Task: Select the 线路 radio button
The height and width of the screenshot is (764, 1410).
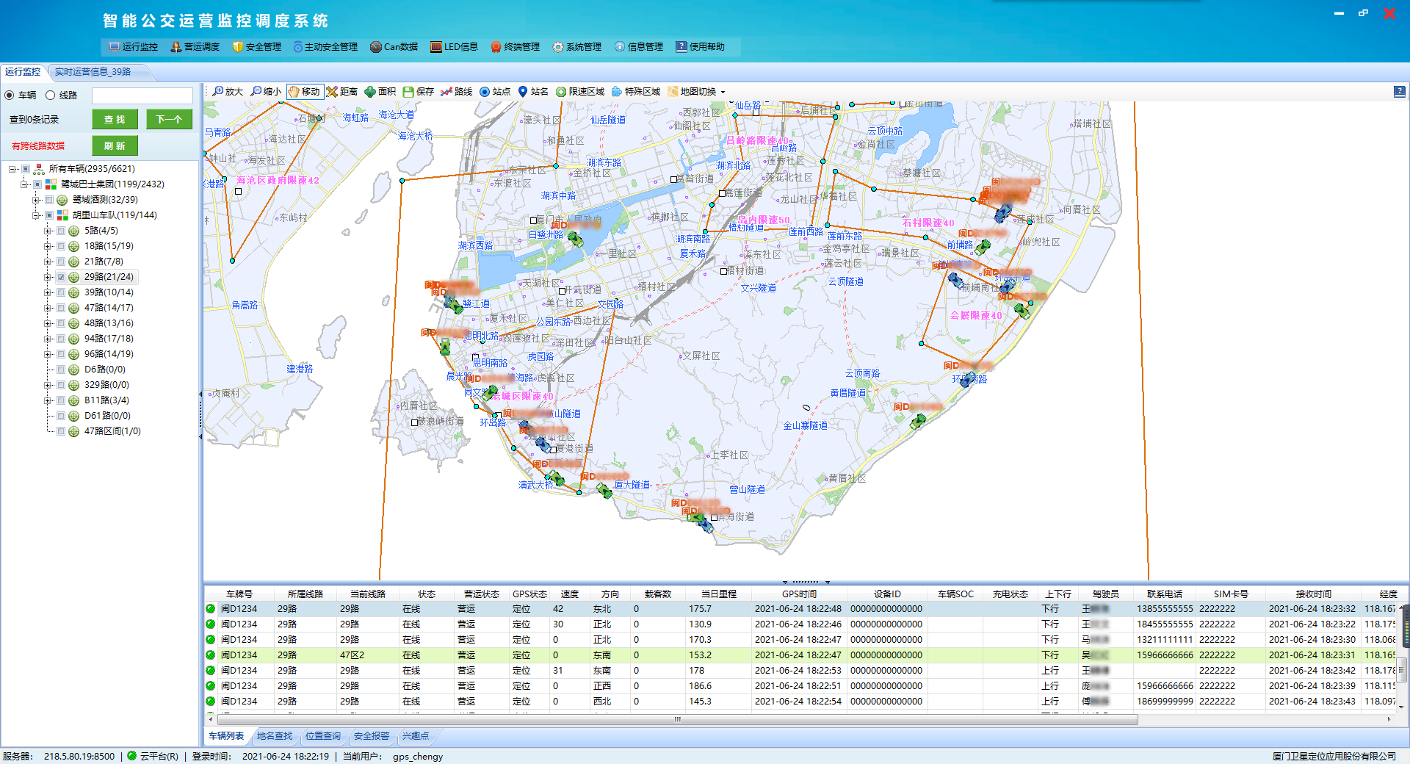Action: coord(51,95)
